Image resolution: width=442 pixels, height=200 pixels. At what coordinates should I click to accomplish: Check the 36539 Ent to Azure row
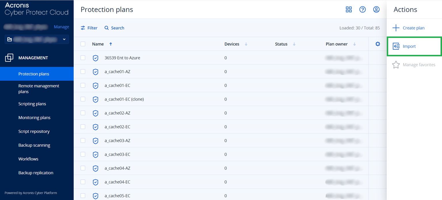83,58
